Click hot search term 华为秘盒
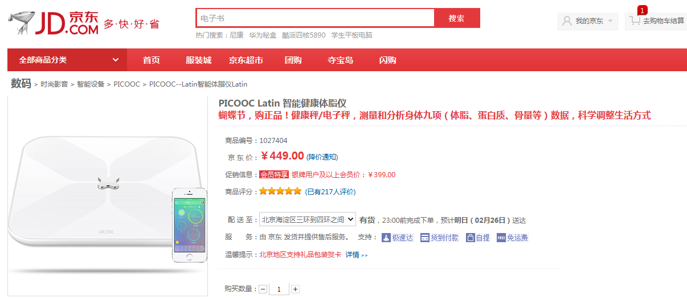Image resolution: width=687 pixels, height=298 pixels. tap(263, 35)
